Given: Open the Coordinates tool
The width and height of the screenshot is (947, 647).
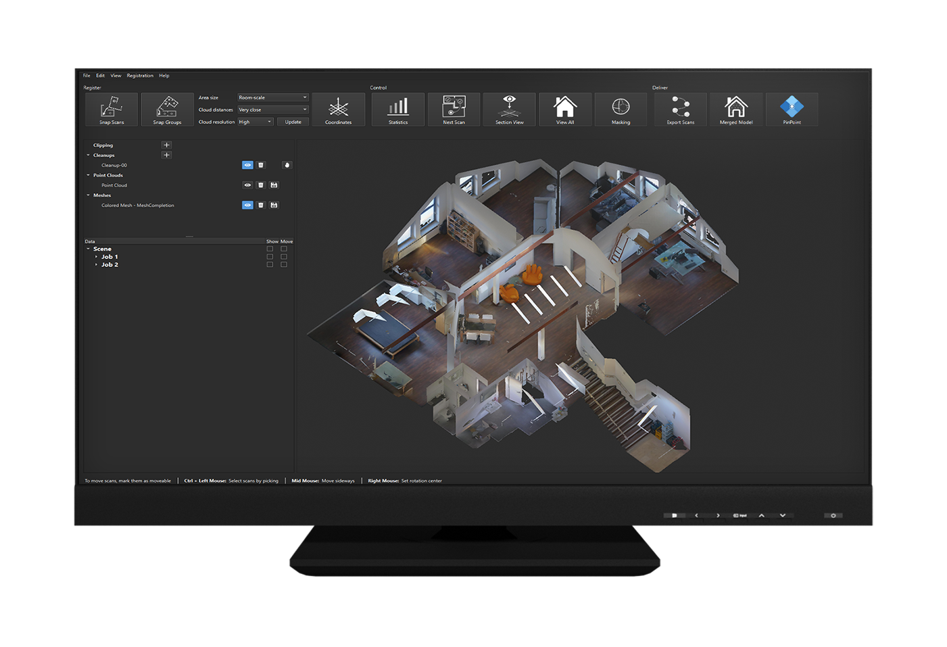Looking at the screenshot, I should pos(338,109).
